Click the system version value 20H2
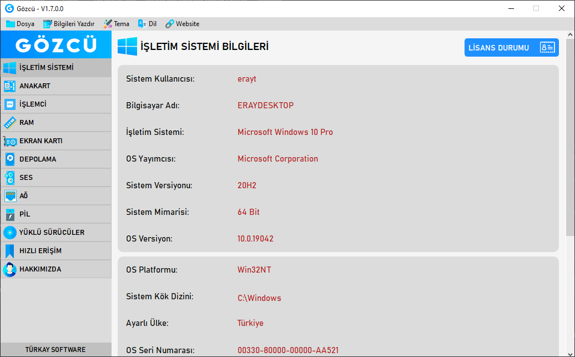 tap(247, 185)
